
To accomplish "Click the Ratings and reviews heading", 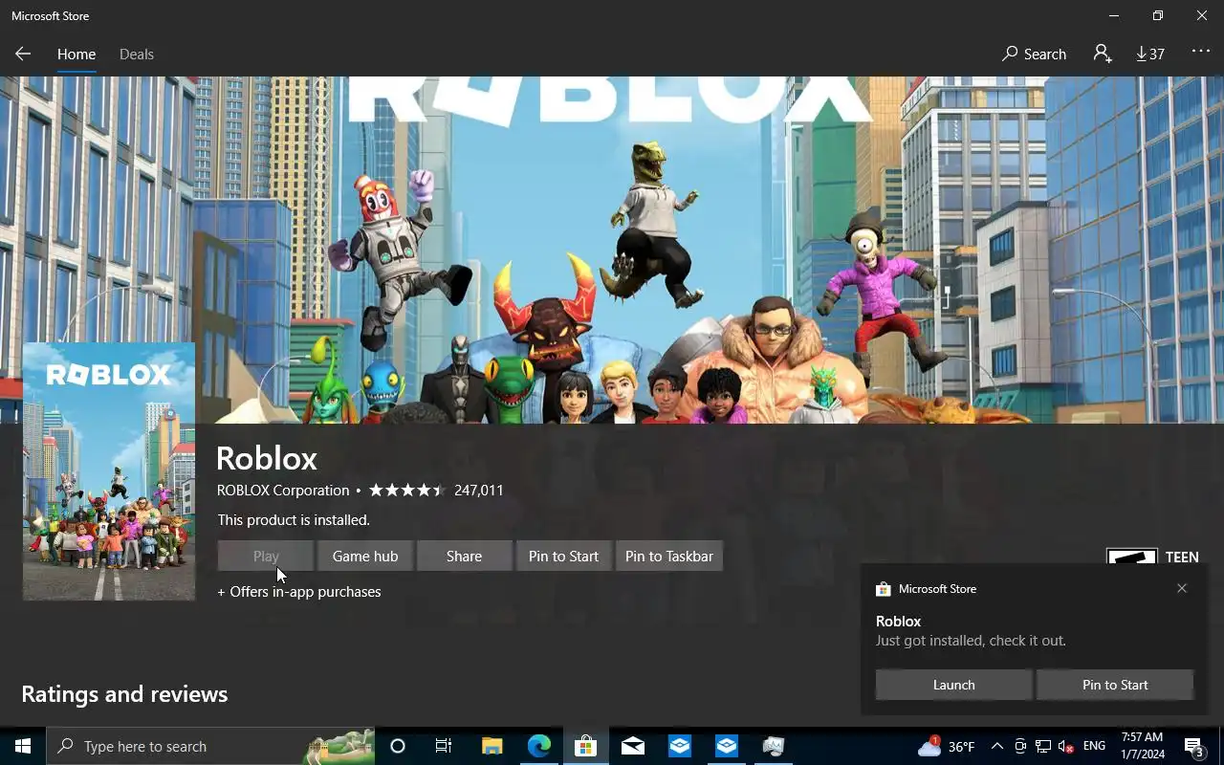I will pos(124,693).
